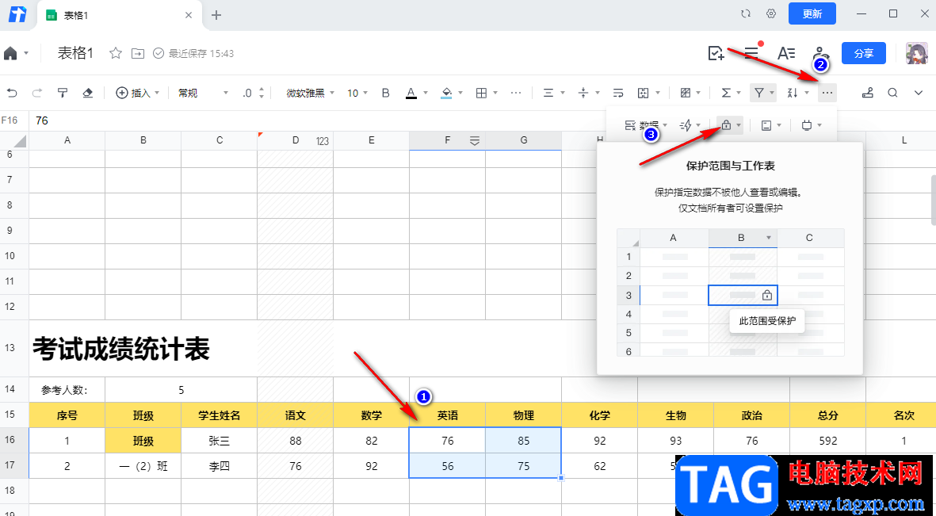
Task: Open the title bar settings gear
Action: (771, 13)
